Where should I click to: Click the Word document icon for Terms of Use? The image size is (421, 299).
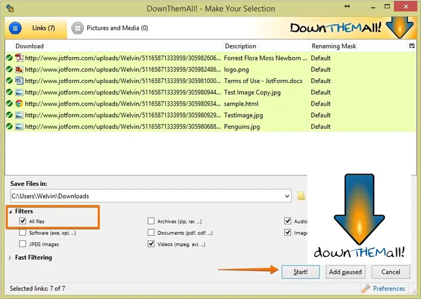pos(19,81)
